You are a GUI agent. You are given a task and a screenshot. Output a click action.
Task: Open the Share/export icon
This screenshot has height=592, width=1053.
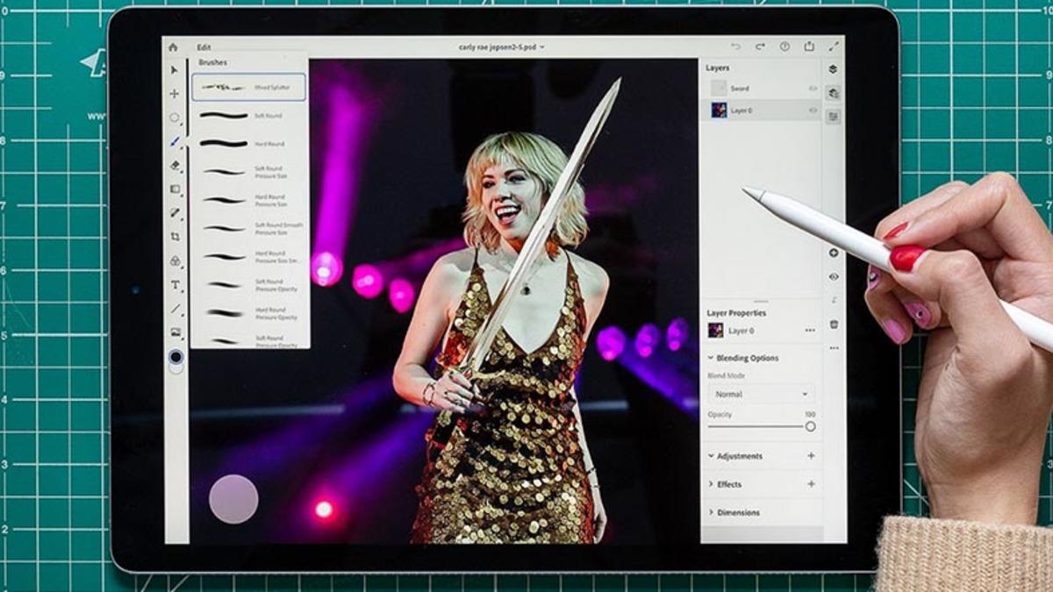pyautogui.click(x=808, y=46)
